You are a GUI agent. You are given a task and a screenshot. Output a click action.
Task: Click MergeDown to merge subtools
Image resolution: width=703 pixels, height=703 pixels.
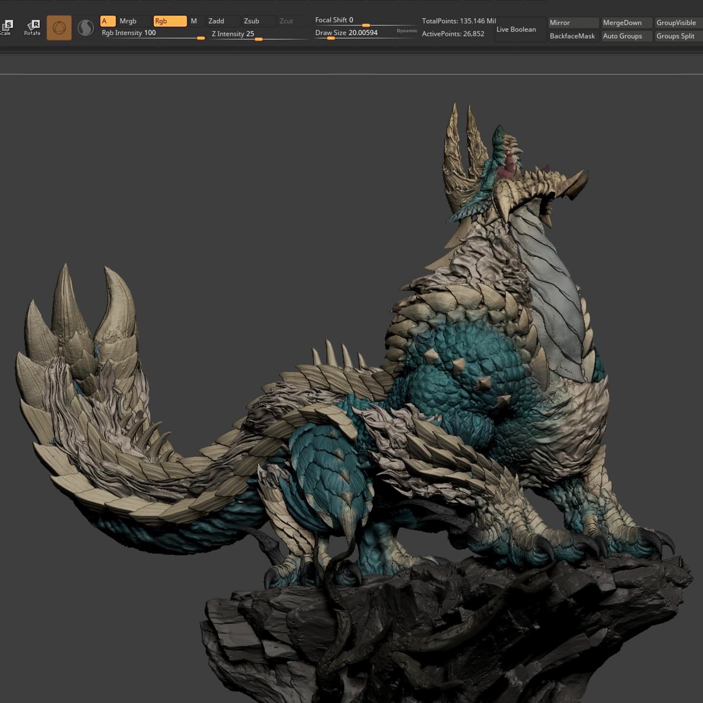pos(627,23)
